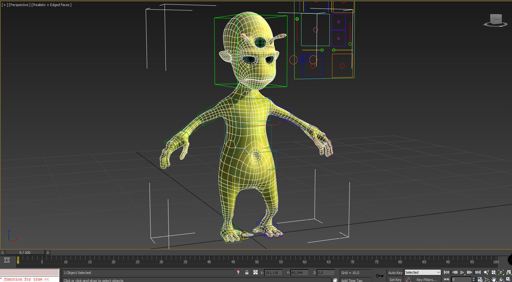Click the pink MAXScript macro recorder pane
512x282 pixels.
tap(30, 272)
